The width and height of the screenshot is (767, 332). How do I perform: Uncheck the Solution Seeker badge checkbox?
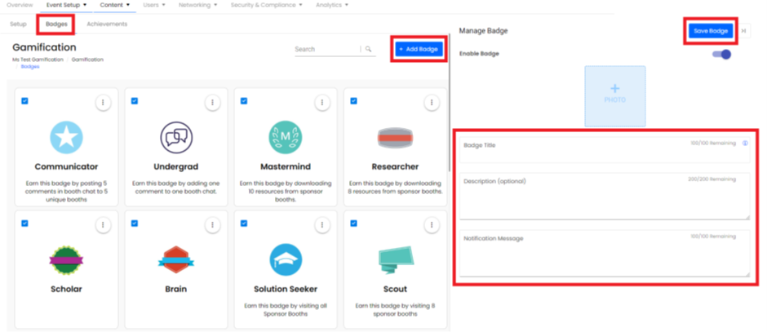tap(244, 223)
